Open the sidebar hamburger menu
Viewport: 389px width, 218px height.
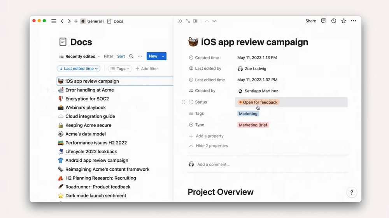[x=54, y=21]
